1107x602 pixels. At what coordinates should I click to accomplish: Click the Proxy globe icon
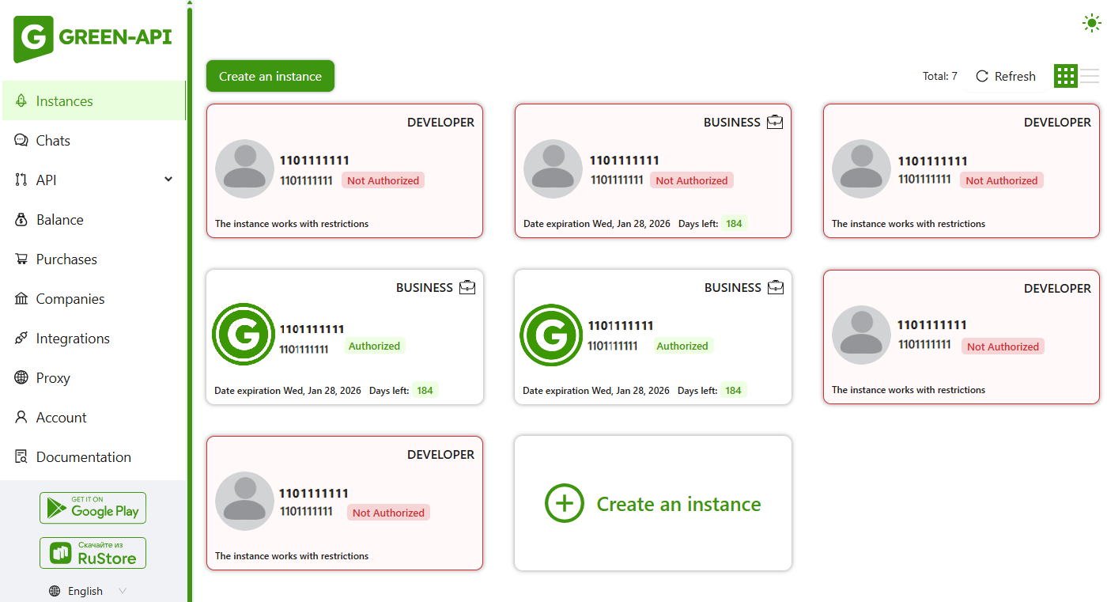coord(21,378)
